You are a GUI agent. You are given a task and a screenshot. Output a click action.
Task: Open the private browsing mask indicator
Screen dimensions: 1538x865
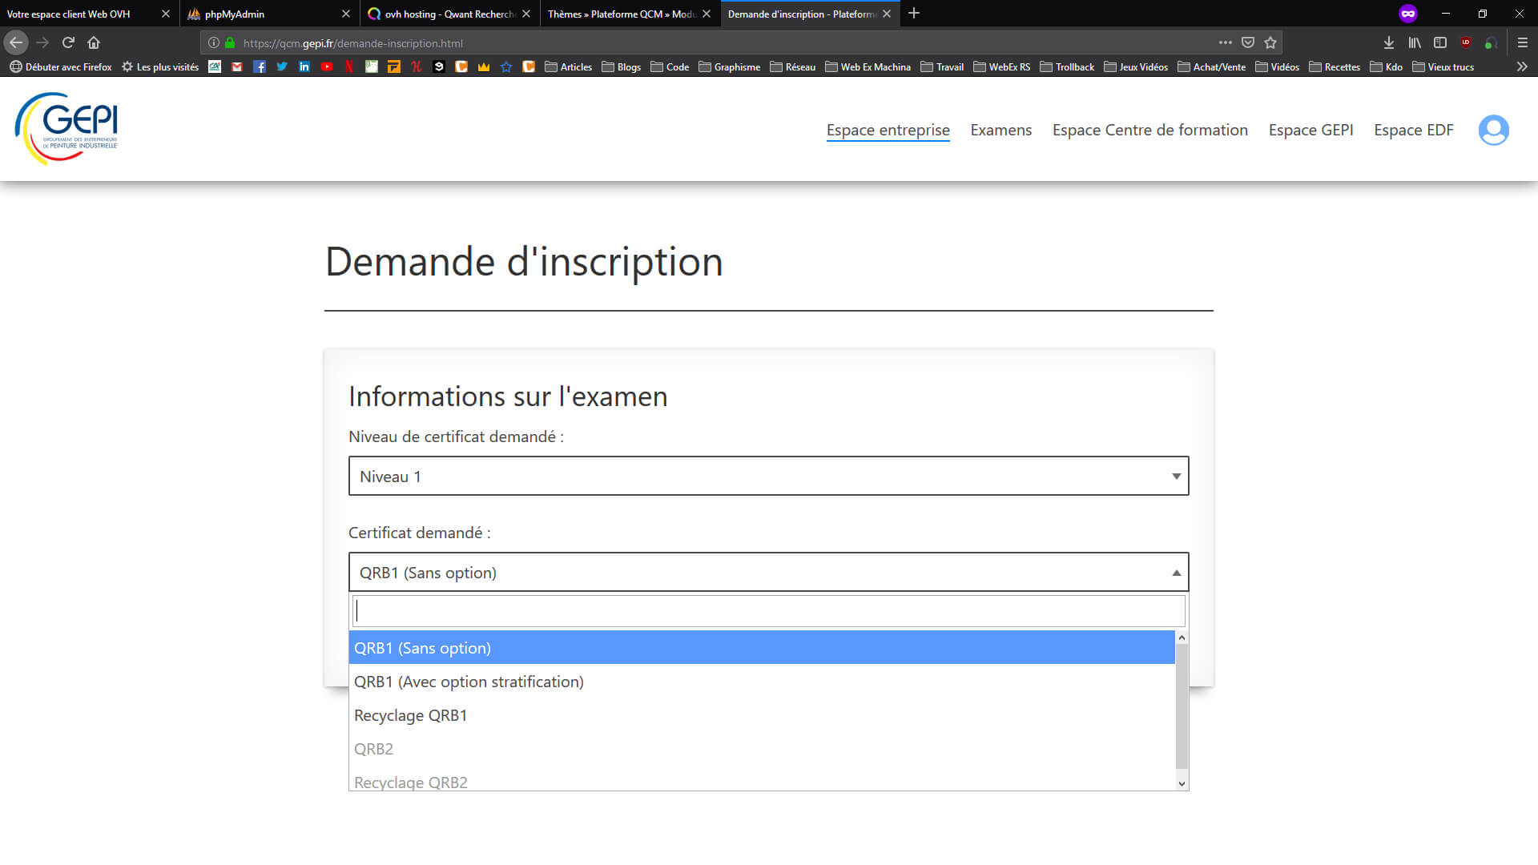click(1407, 14)
